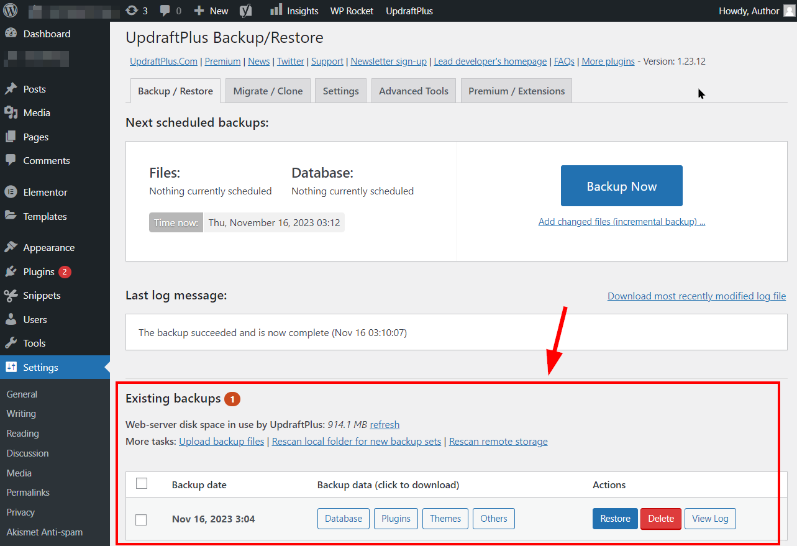Click the Comments speech bubble sidebar icon
Viewport: 797px width, 546px height.
click(x=11, y=160)
